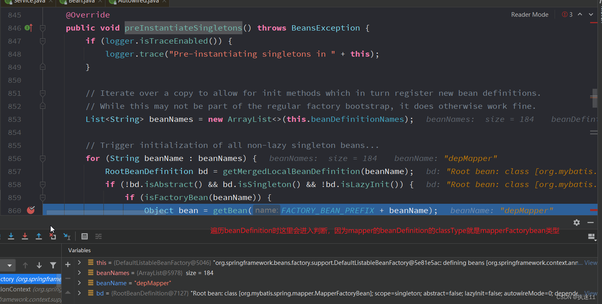This screenshot has width=602, height=304.
Task: Select the Variables panel tab
Action: point(79,250)
